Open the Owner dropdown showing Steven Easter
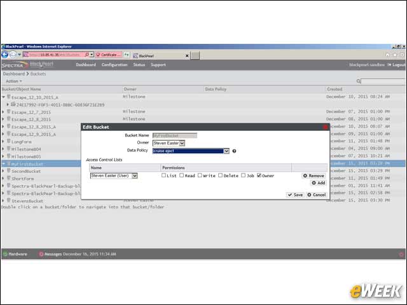 pyautogui.click(x=169, y=143)
